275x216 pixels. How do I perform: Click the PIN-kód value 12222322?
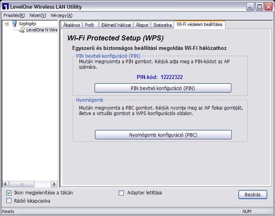[172, 77]
